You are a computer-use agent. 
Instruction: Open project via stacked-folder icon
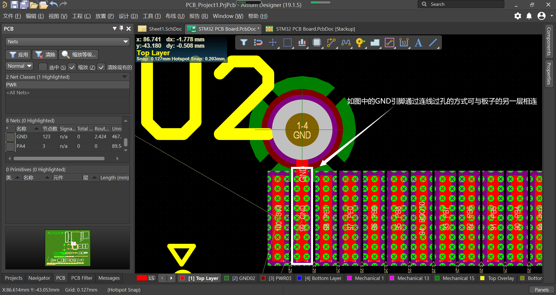click(x=44, y=4)
